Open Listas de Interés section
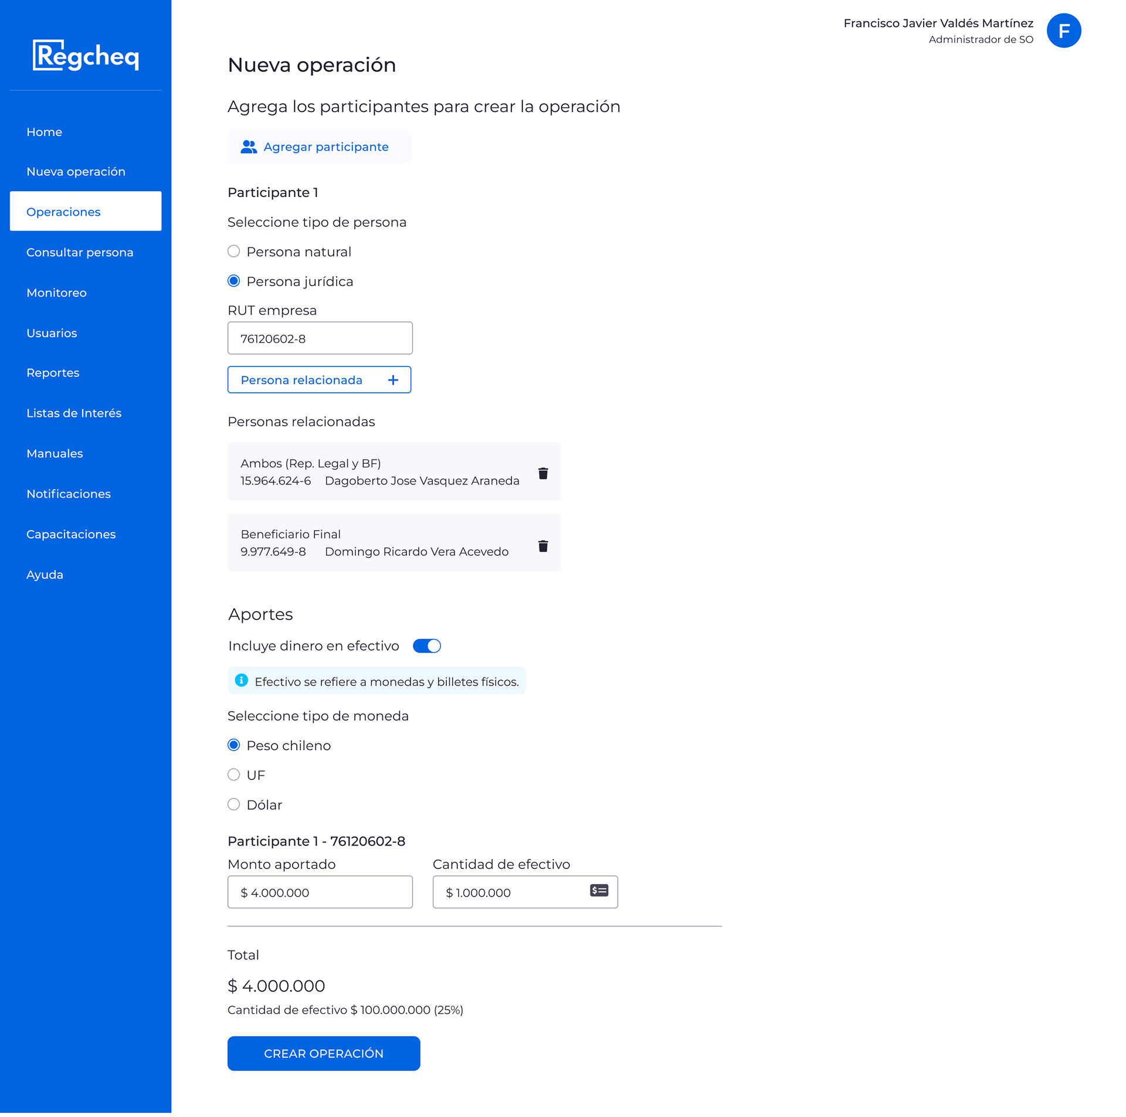Image resolution: width=1126 pixels, height=1117 pixels. pyautogui.click(x=74, y=413)
